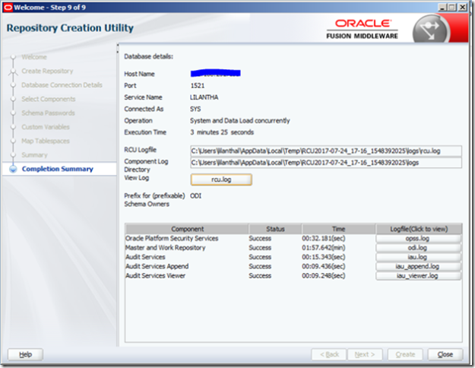Screen dimensions: 475x368
Task: Select the Summary step in sidebar
Action: (34, 155)
